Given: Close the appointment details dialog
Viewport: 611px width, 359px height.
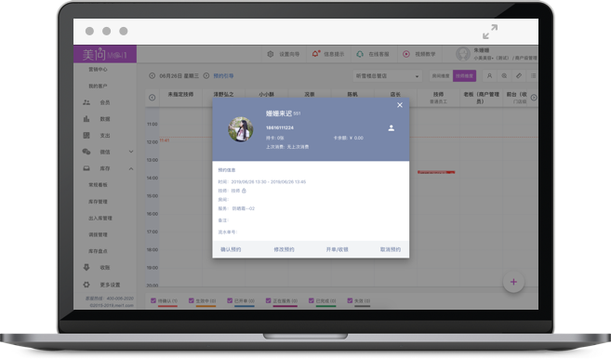Looking at the screenshot, I should click(399, 105).
